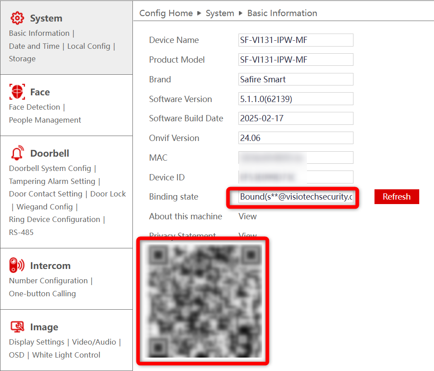
Task: Click System breadcrumb
Action: coord(220,13)
